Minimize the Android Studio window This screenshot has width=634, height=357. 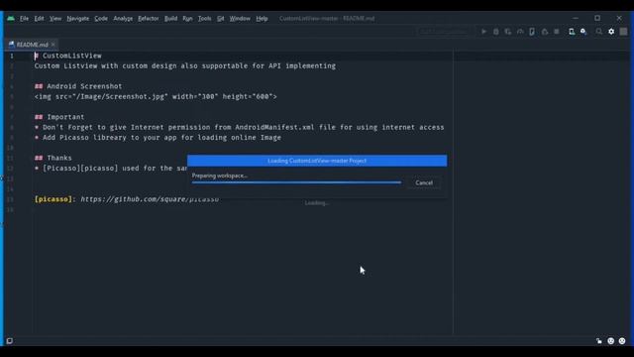(576, 18)
